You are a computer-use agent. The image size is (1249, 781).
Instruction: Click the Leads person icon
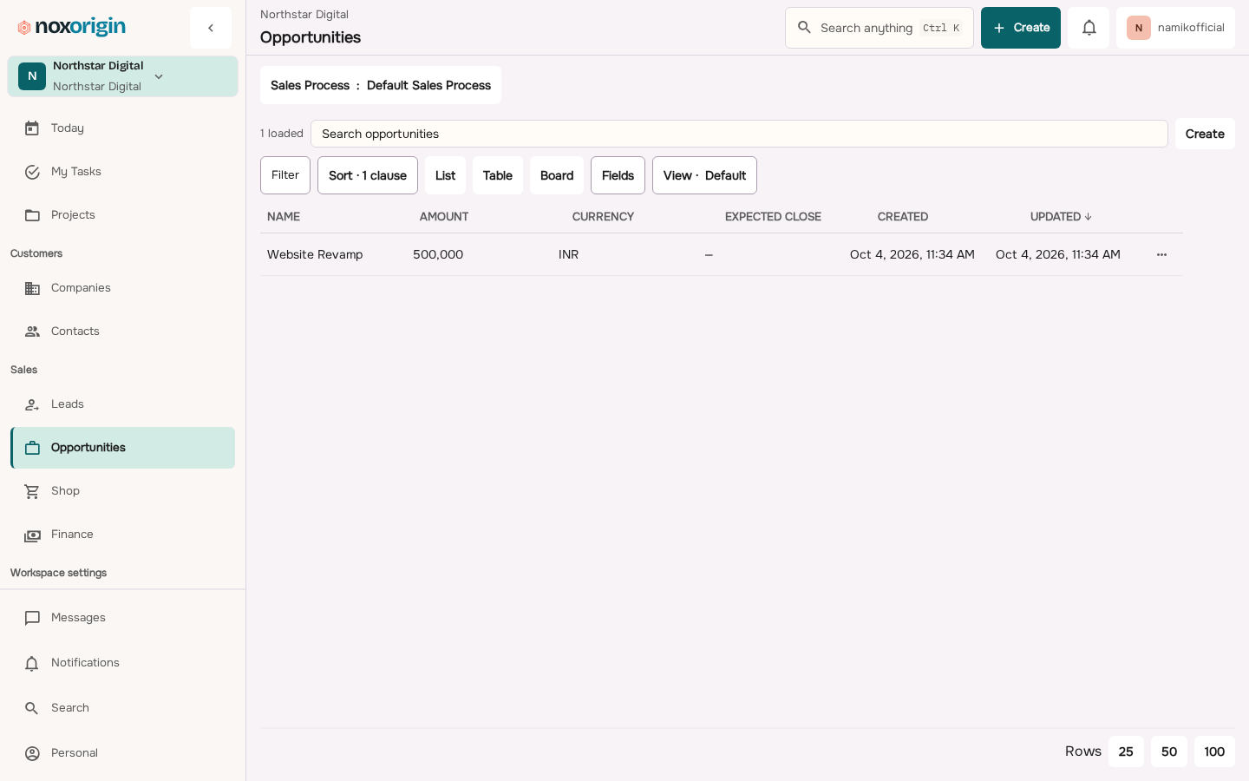pos(32,404)
